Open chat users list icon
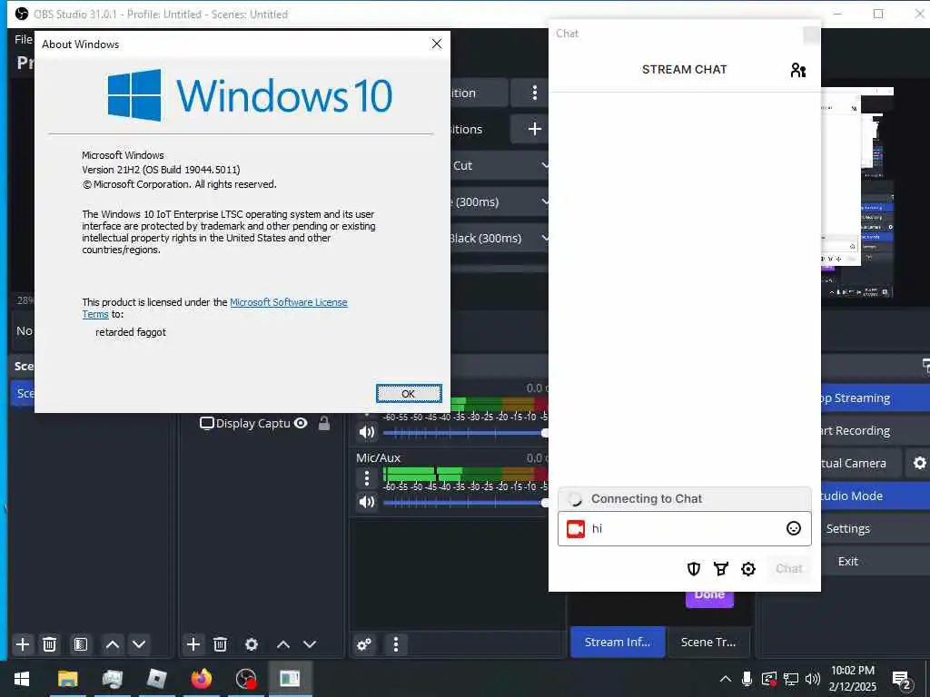Screen dimensions: 930x697 point(797,70)
